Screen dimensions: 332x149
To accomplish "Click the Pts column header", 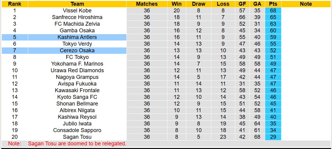I will point(273,4).
